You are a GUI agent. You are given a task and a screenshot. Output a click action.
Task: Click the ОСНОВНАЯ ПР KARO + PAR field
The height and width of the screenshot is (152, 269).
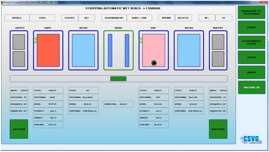click(139, 18)
